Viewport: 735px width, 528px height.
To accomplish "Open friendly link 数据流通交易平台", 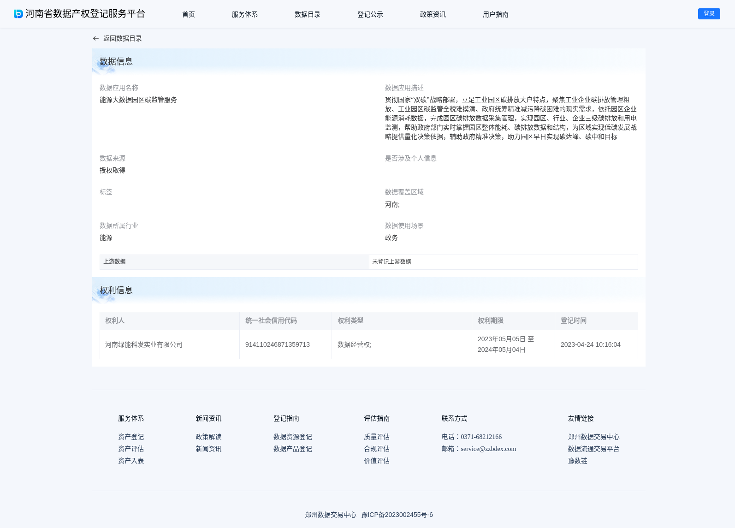I will pyautogui.click(x=594, y=449).
